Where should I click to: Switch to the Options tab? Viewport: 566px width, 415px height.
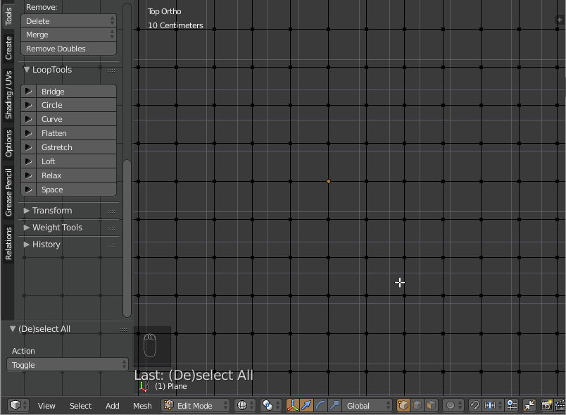[8, 144]
